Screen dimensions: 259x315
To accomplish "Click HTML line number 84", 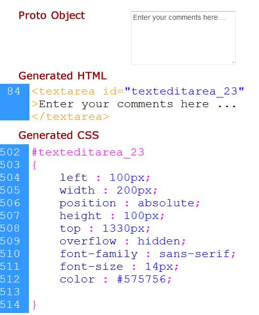I will (14, 91).
